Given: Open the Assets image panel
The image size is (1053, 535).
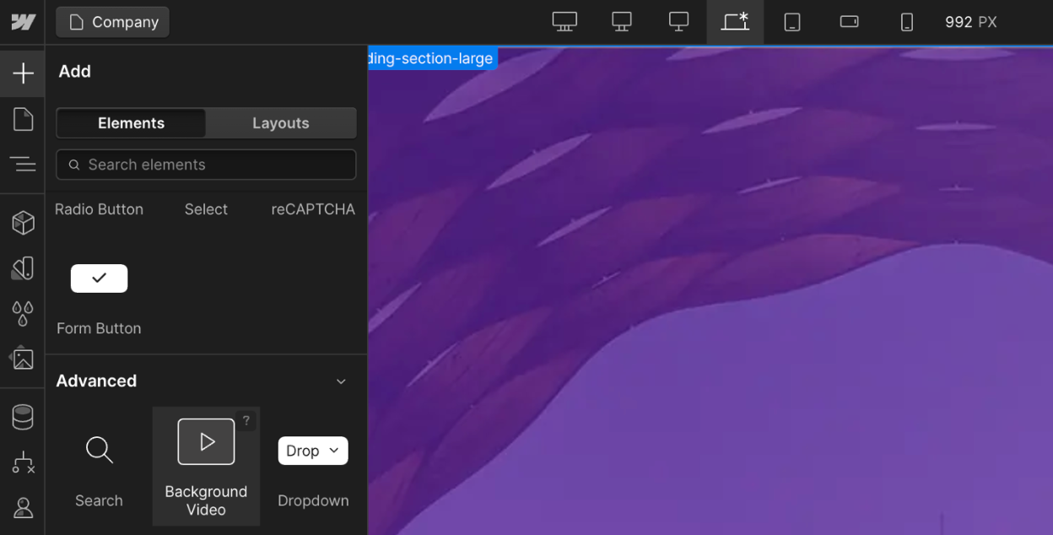Looking at the screenshot, I should 23,359.
